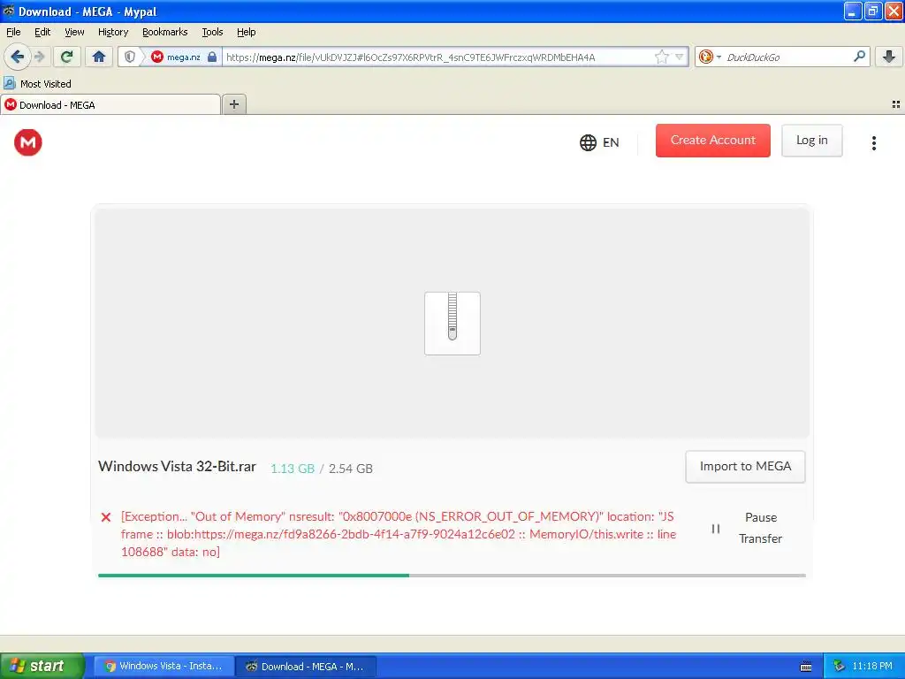Go to Home using the house icon
The width and height of the screenshot is (905, 679).
99,57
